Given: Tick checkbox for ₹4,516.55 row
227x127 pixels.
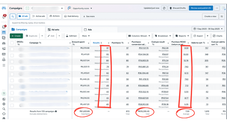Looking at the screenshot, I should 12,99.
